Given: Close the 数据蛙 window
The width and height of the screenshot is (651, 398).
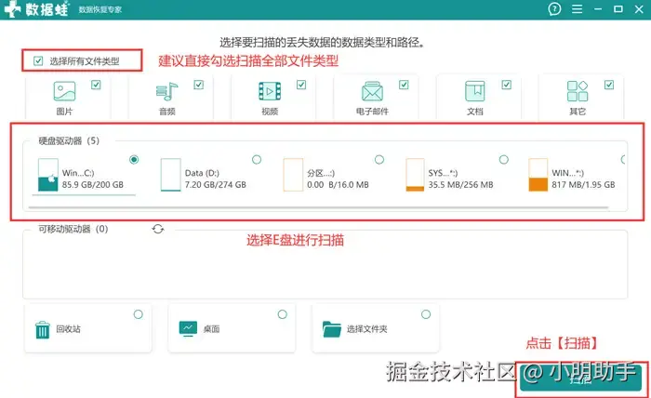Looking at the screenshot, I should click(x=639, y=8).
